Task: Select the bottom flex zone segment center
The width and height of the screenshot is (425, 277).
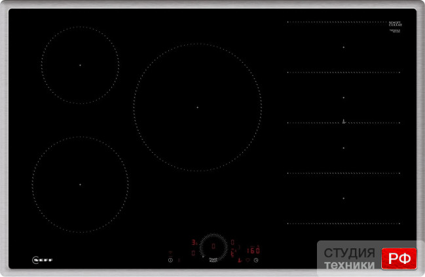Action: click(x=343, y=199)
